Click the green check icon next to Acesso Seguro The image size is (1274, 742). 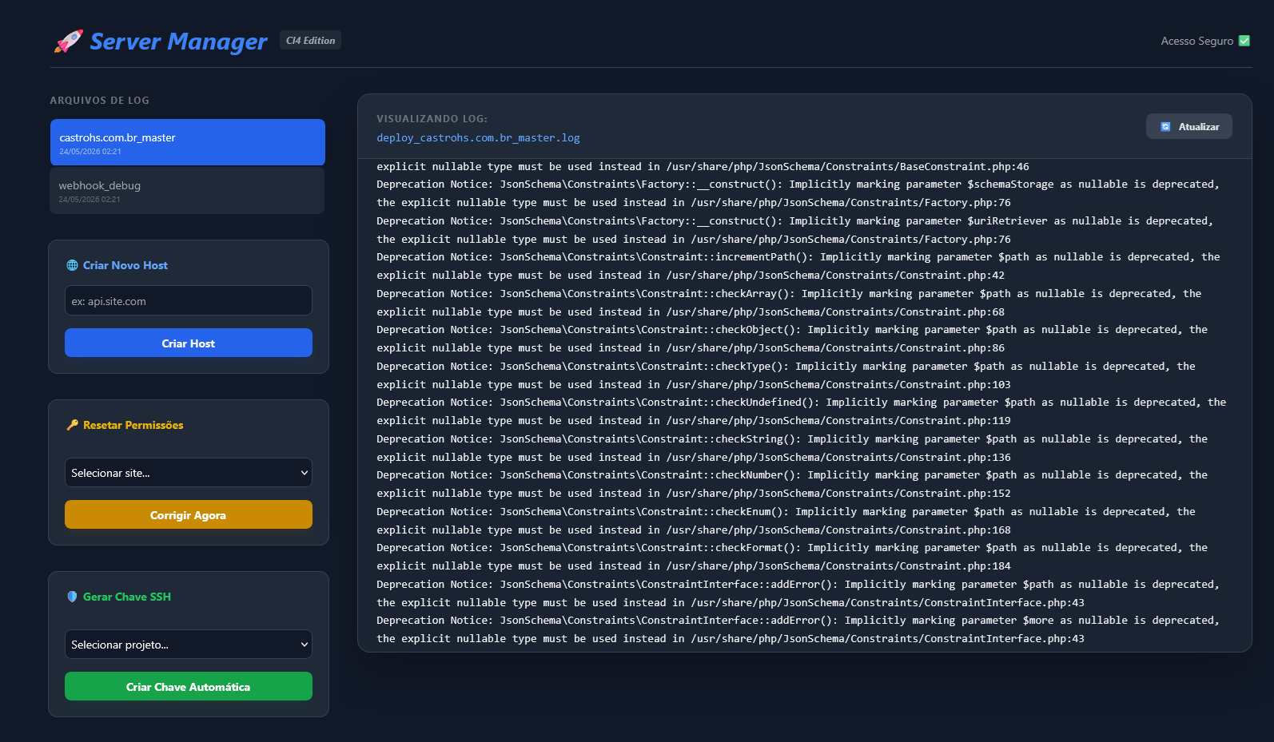tap(1244, 41)
